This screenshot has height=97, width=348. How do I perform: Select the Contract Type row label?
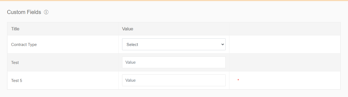coord(24,45)
